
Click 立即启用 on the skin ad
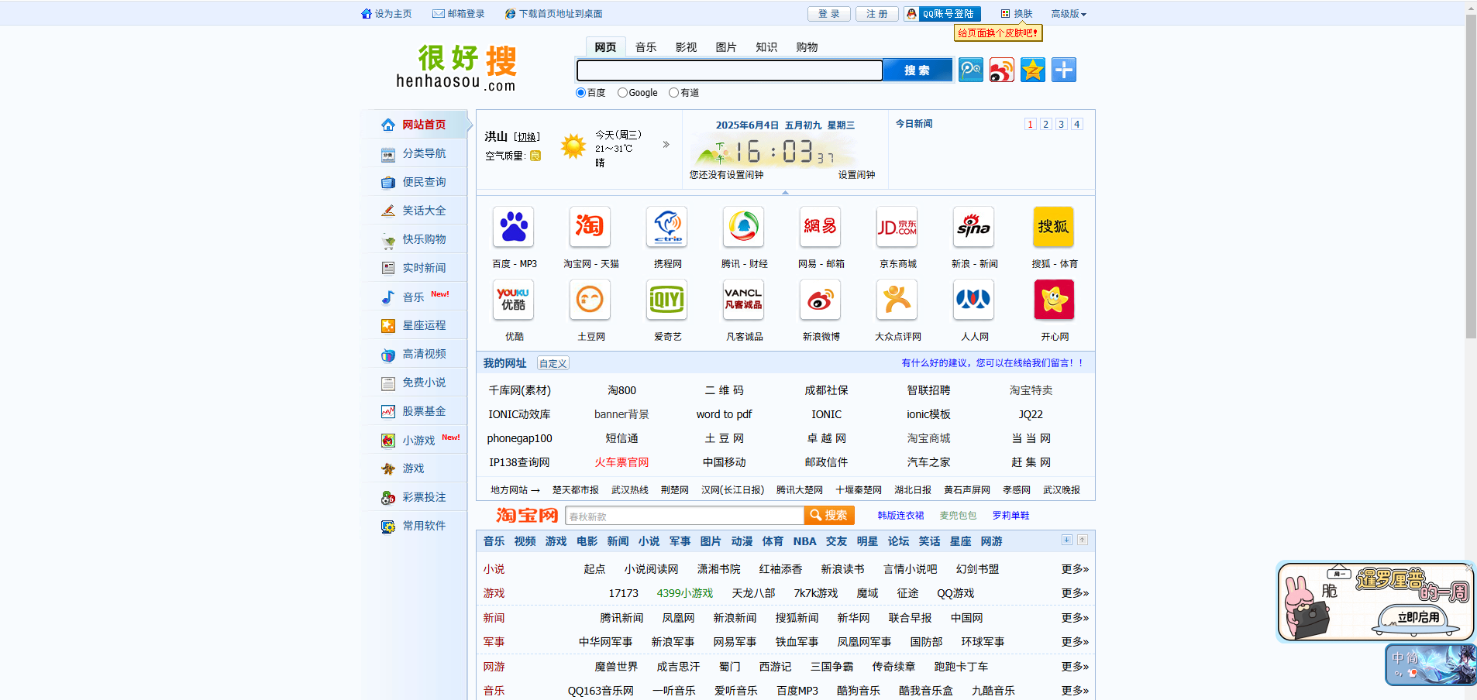pyautogui.click(x=1418, y=617)
